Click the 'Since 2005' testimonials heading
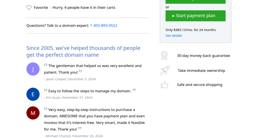This screenshot has height=138, width=264. 83,51
